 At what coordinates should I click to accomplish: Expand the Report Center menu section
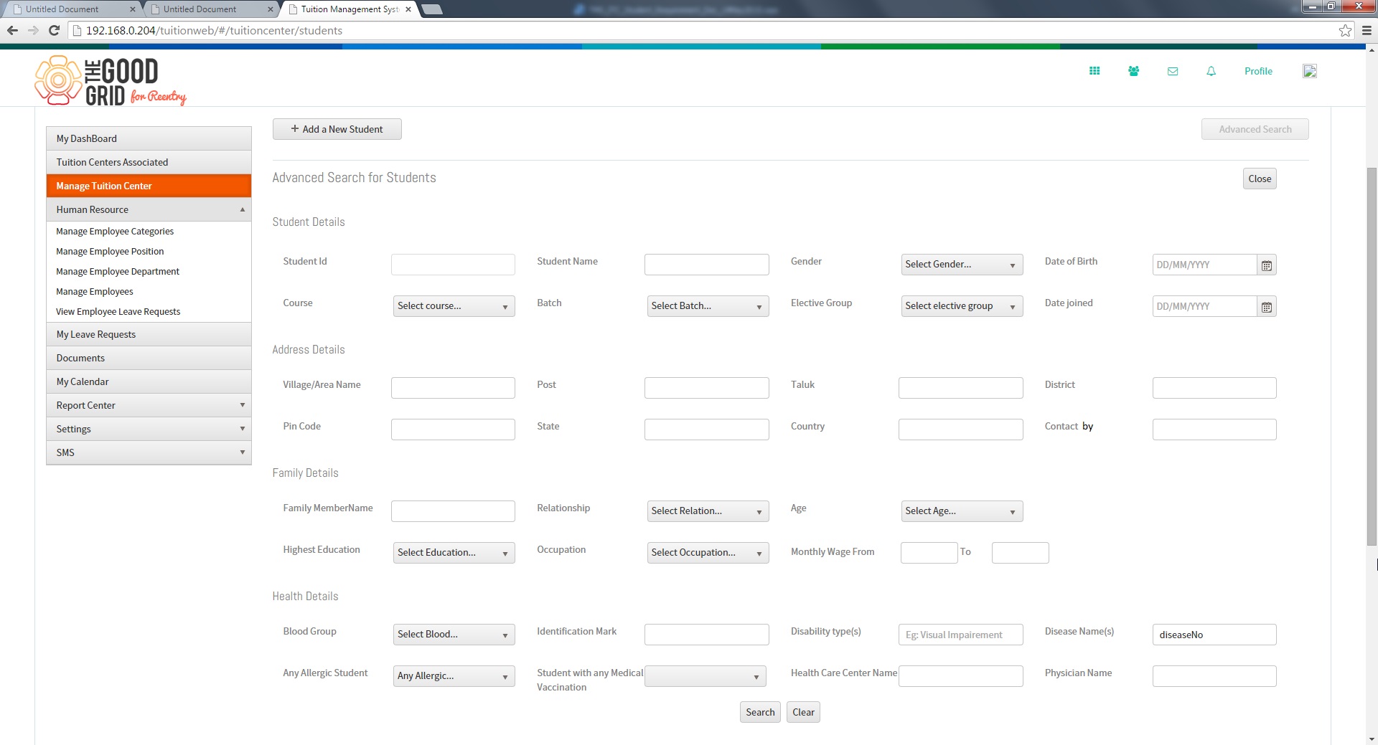click(149, 405)
